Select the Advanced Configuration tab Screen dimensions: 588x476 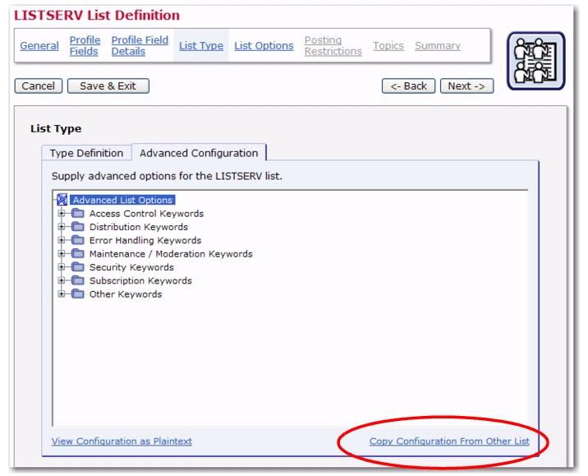pos(199,153)
